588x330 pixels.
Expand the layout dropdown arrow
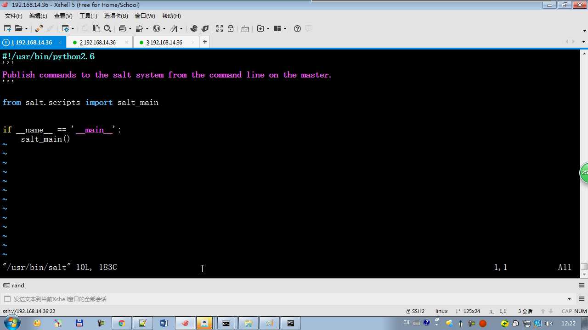tap(285, 28)
